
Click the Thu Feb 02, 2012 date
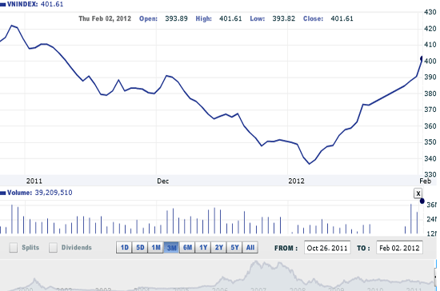click(105, 18)
